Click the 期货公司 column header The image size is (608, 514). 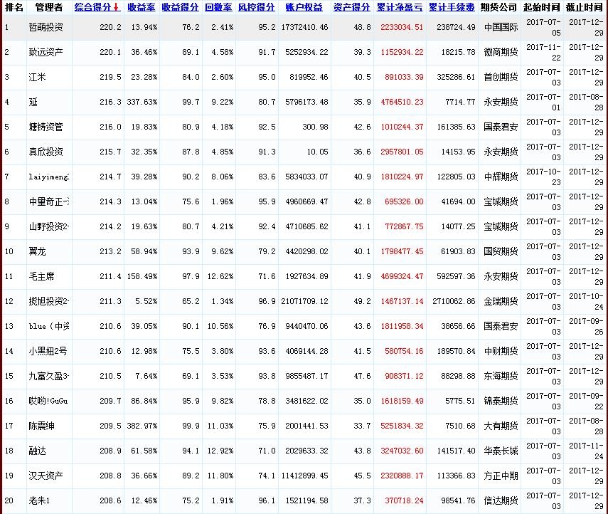coord(498,7)
